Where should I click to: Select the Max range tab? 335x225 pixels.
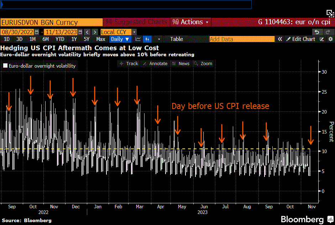click(x=101, y=39)
